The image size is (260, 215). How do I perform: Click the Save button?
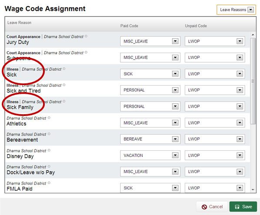click(243, 207)
